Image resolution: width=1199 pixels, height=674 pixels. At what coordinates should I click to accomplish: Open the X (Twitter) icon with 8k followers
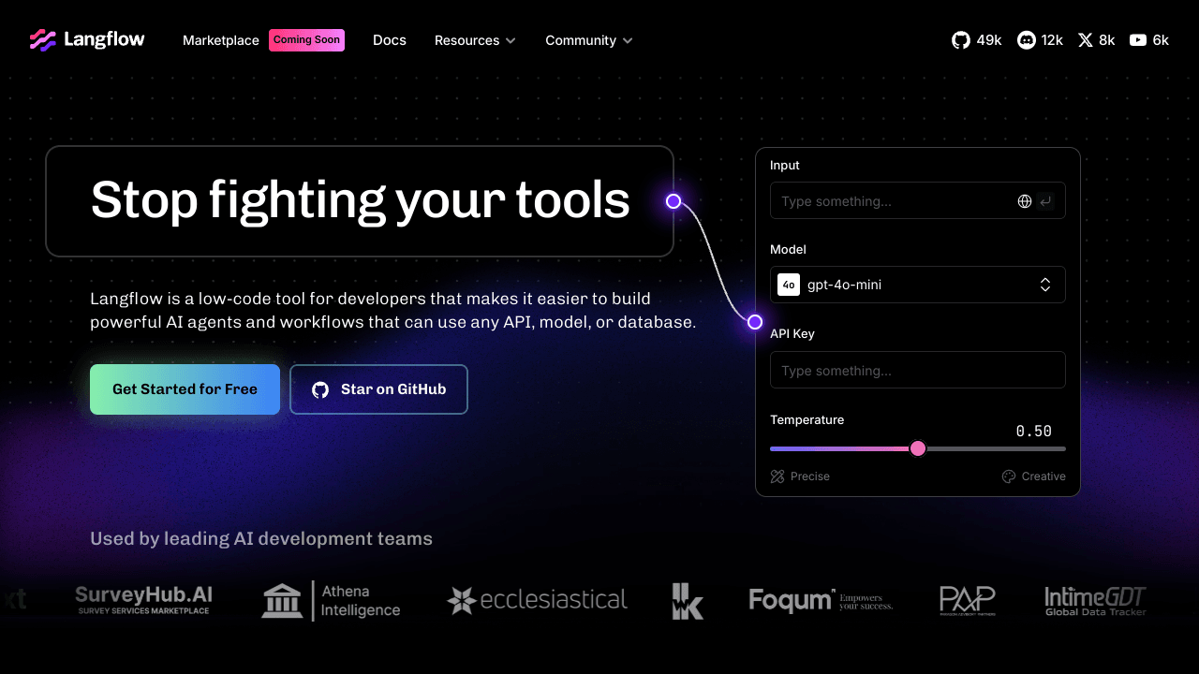point(1086,40)
